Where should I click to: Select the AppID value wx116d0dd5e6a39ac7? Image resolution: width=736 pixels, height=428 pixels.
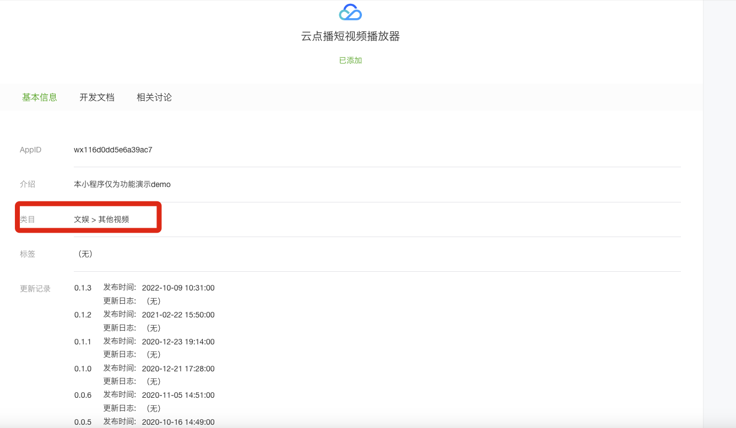pyautogui.click(x=113, y=150)
